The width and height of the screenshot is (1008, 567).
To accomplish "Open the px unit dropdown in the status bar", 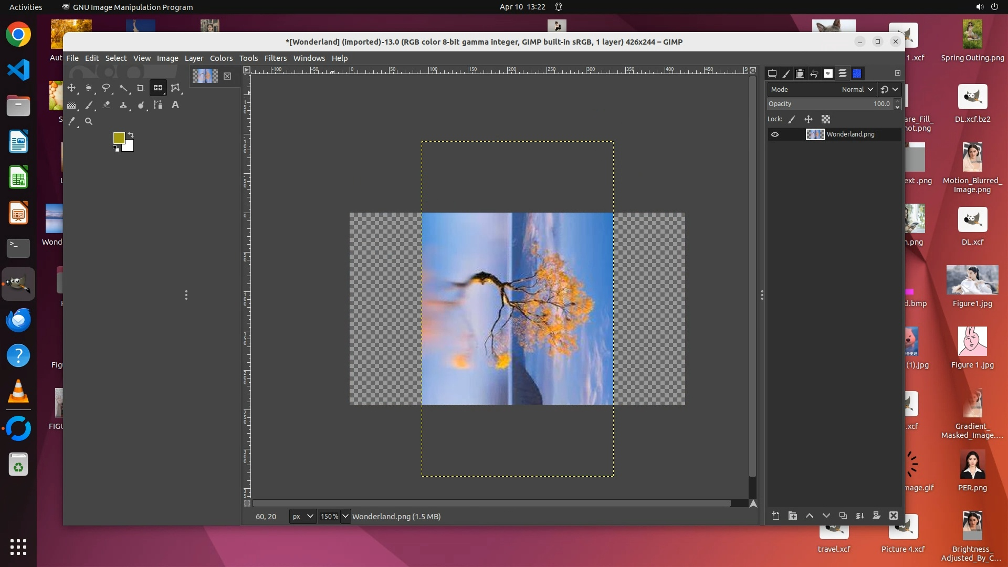I will [303, 517].
